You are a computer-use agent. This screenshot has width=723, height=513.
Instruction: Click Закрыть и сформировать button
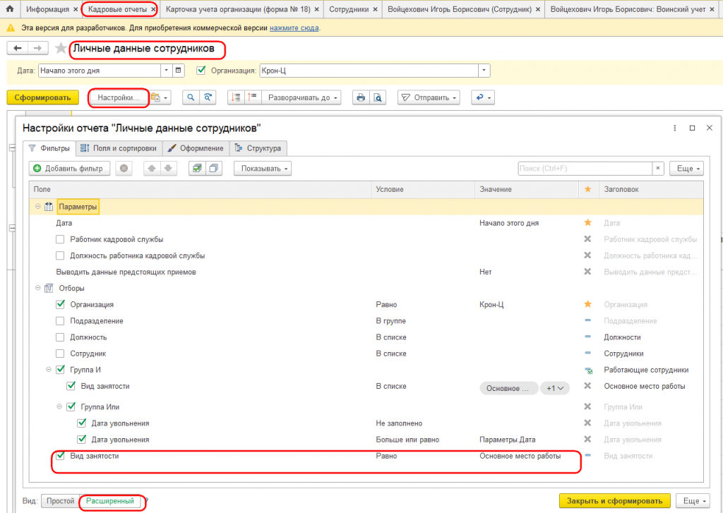click(x=615, y=500)
